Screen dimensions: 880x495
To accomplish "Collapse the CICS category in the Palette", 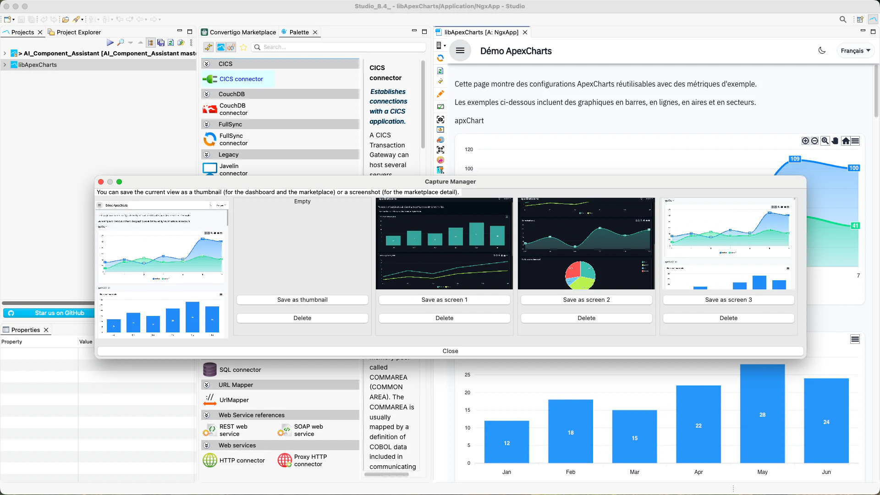I will coord(207,64).
